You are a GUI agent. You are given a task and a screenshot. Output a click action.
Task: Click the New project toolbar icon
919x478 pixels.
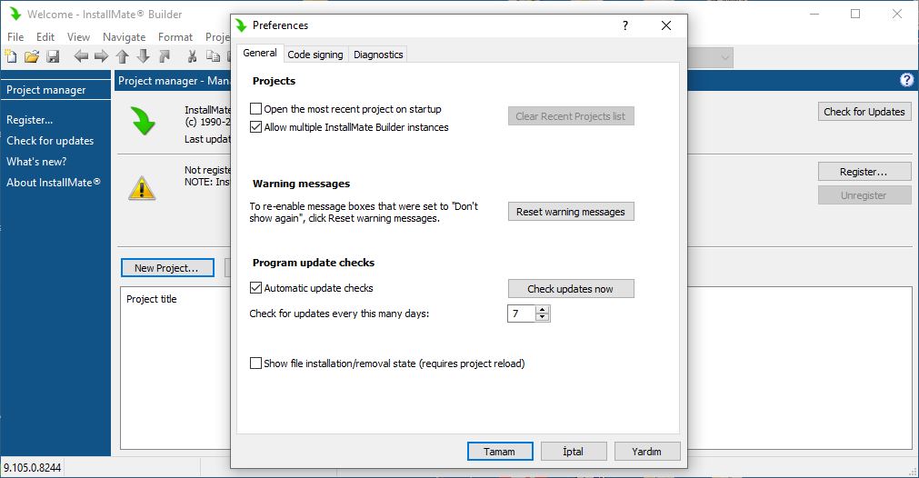tap(11, 56)
